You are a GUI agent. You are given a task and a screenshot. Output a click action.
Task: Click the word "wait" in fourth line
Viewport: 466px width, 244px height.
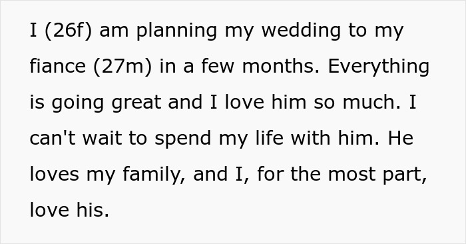(102, 138)
